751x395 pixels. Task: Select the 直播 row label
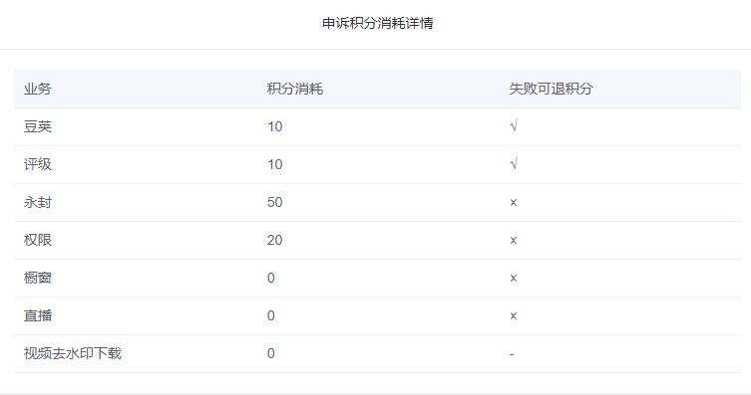click(37, 315)
